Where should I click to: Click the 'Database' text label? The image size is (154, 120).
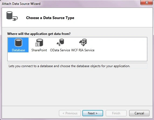[19, 50]
